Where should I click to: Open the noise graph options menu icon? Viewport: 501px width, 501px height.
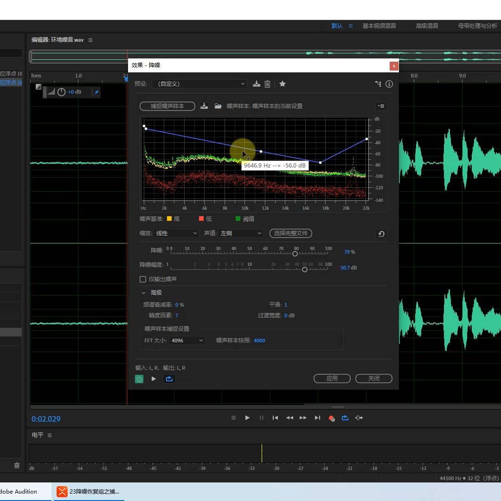[x=381, y=106]
